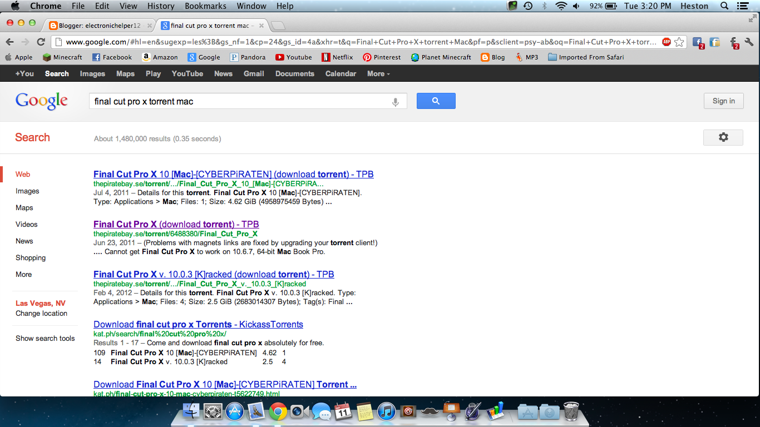Bookmark this page with the star icon
Screen dimensions: 760x427
point(679,42)
